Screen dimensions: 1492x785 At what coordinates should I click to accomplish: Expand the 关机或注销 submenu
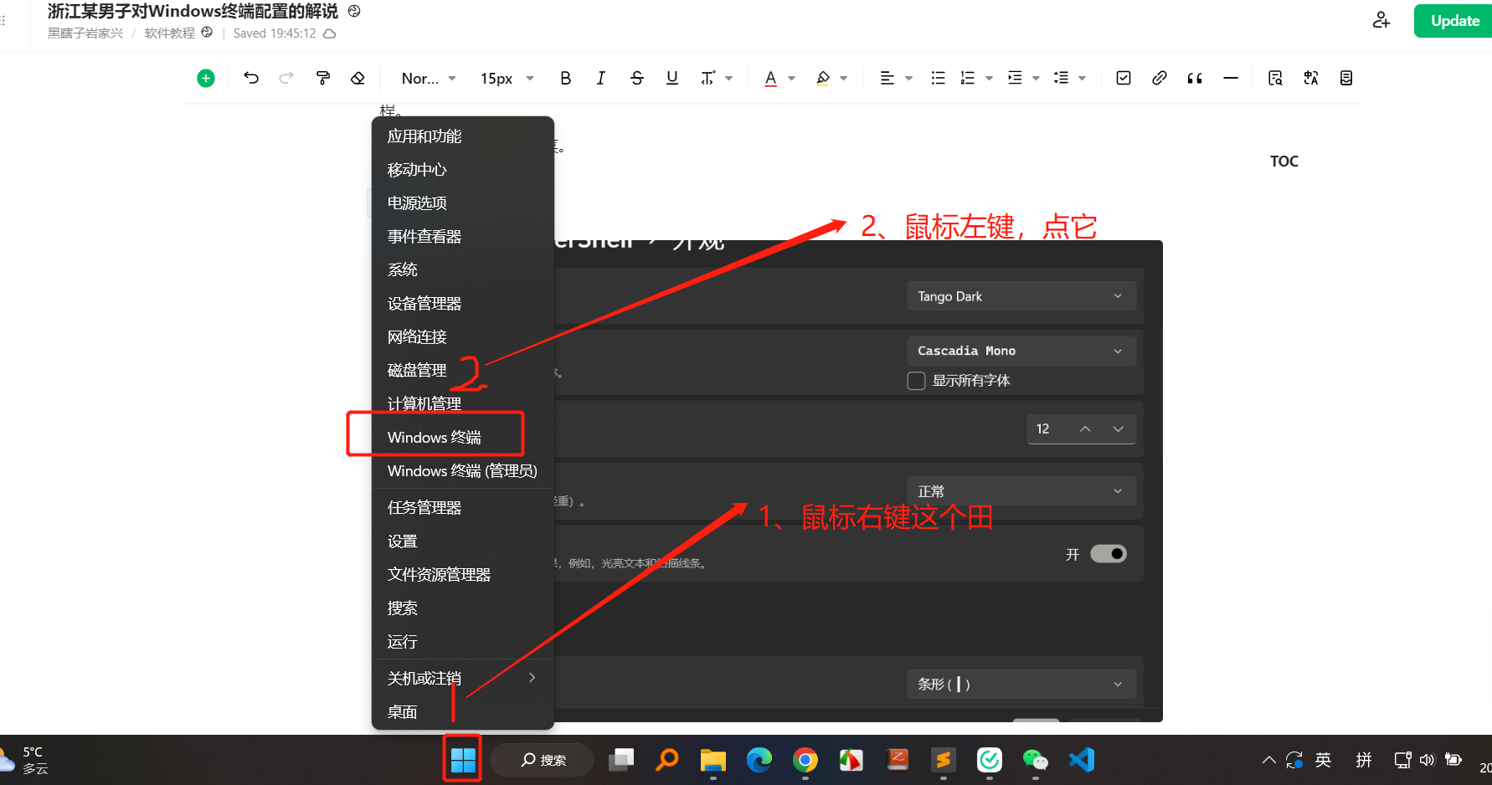point(463,679)
